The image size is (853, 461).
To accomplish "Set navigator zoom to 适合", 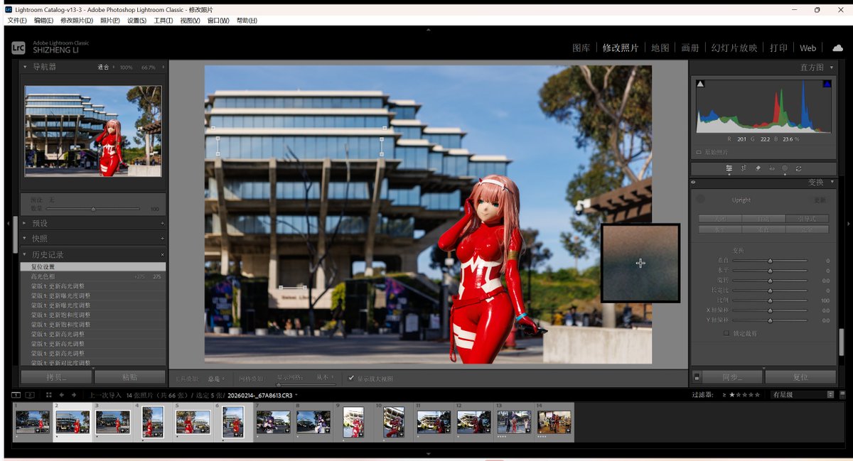I will [104, 67].
